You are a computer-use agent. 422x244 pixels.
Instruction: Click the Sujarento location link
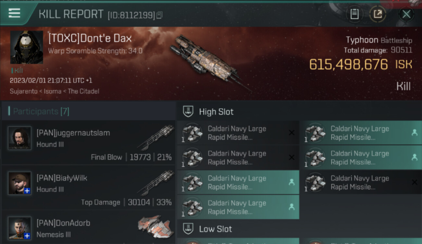tap(24, 91)
